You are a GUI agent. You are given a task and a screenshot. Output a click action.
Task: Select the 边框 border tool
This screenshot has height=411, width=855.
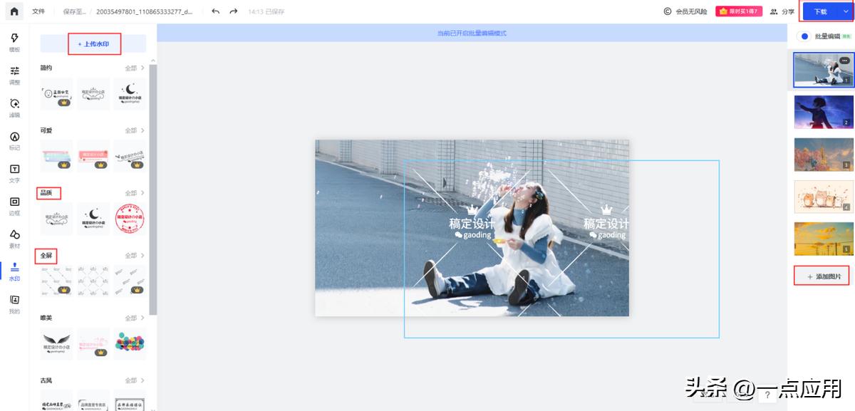(14, 206)
